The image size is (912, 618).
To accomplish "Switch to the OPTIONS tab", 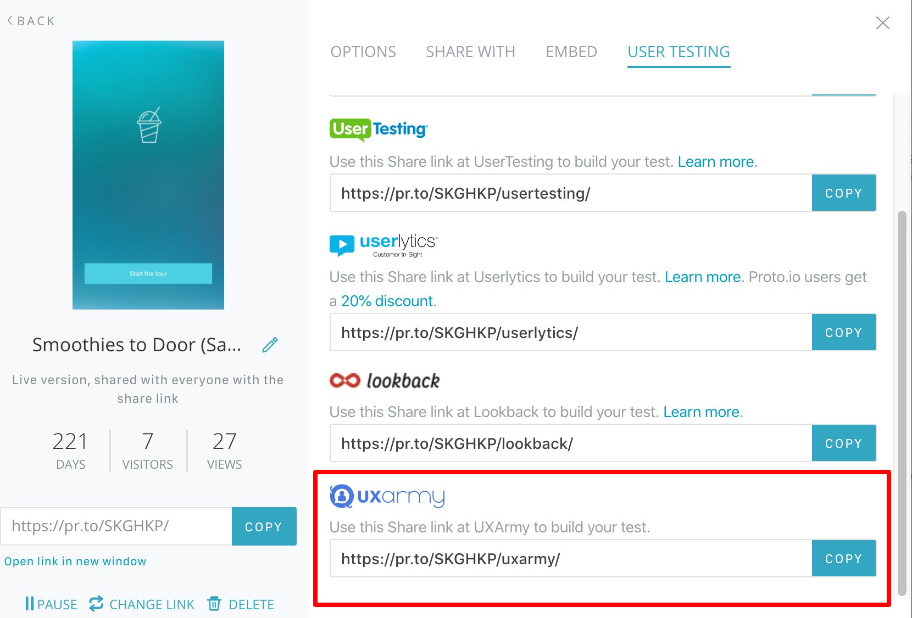I will point(363,52).
